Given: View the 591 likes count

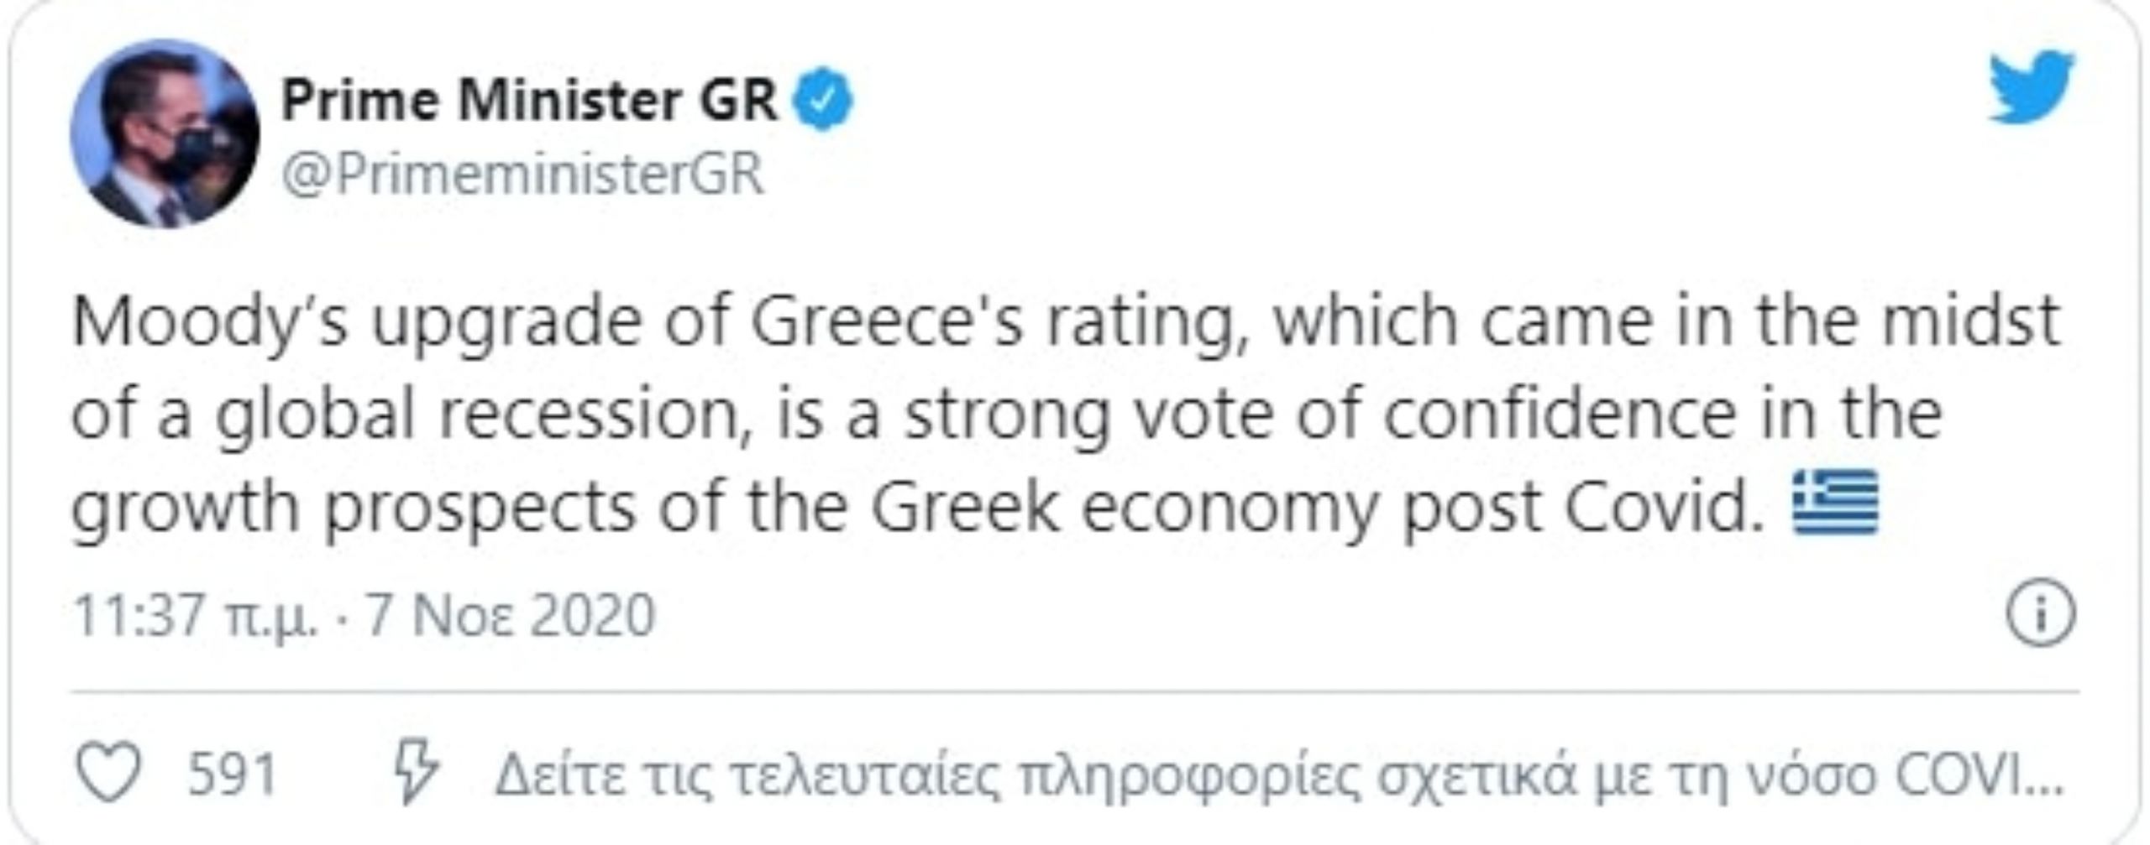Looking at the screenshot, I should [232, 774].
